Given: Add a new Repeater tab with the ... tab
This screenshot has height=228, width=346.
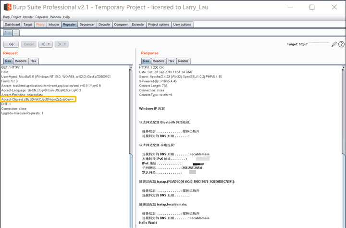Looking at the screenshot, I should [16, 33].
